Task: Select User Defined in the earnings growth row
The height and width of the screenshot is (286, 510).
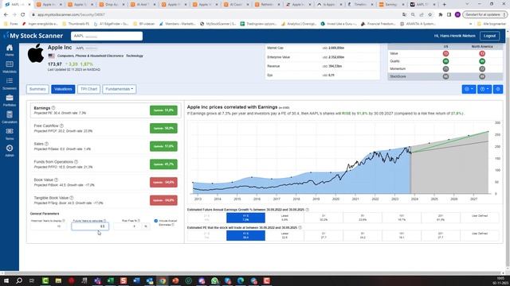Action: pos(480,218)
